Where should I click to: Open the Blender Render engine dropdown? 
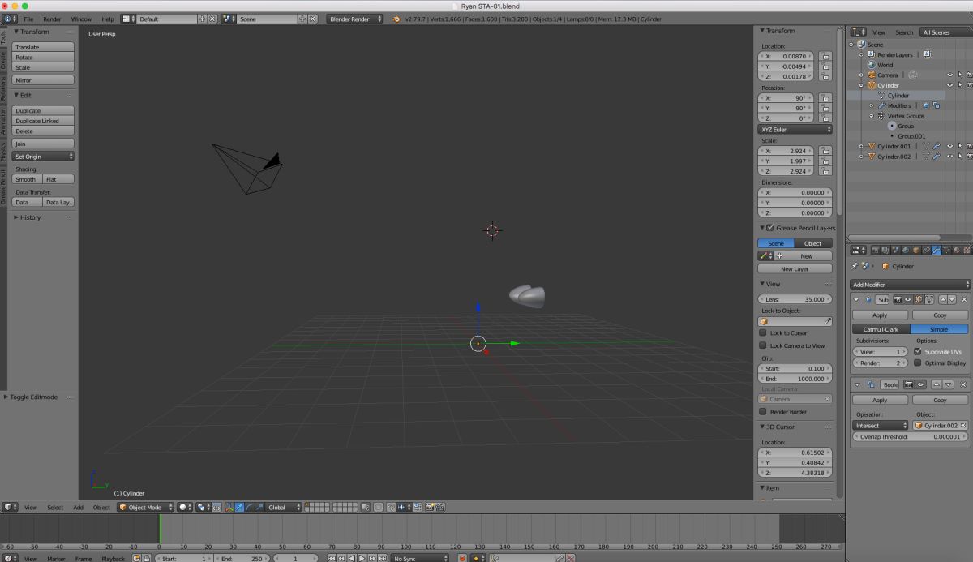(354, 19)
